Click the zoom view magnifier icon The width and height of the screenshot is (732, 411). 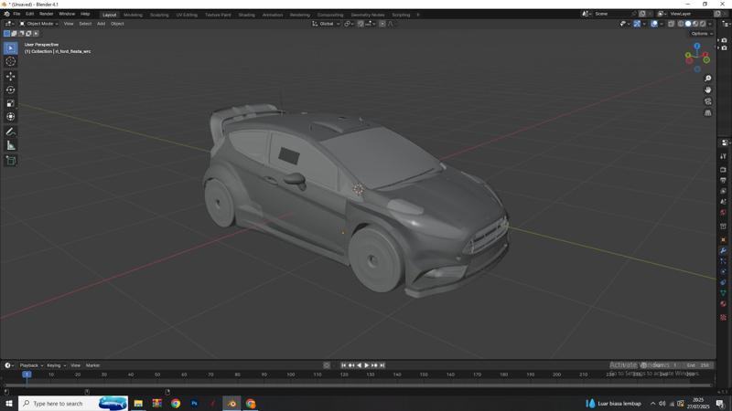(x=707, y=79)
